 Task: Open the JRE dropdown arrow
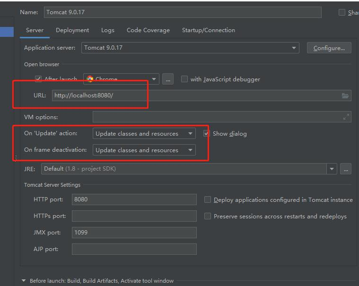[x=332, y=169]
